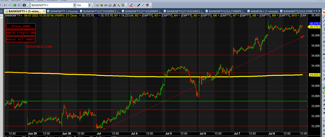Click the Remove single VWAP button
The width and height of the screenshot is (325, 137).
point(21,33)
